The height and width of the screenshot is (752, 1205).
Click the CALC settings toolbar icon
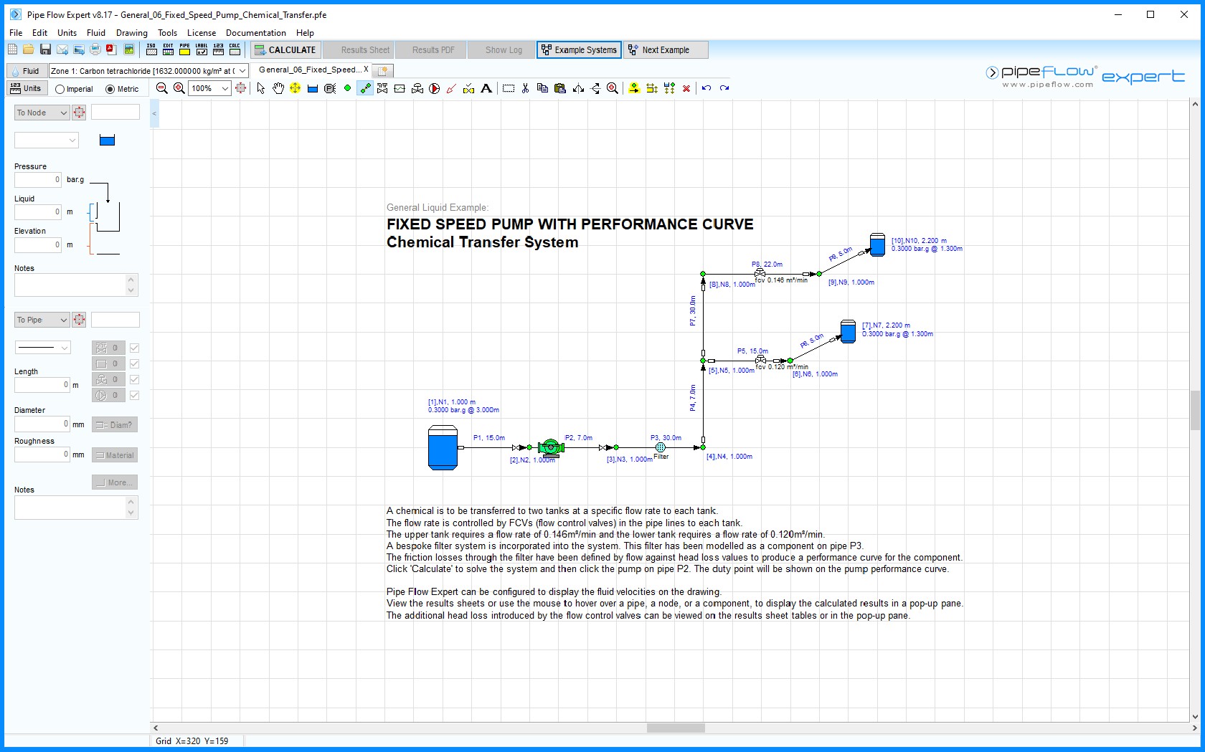[x=235, y=49]
